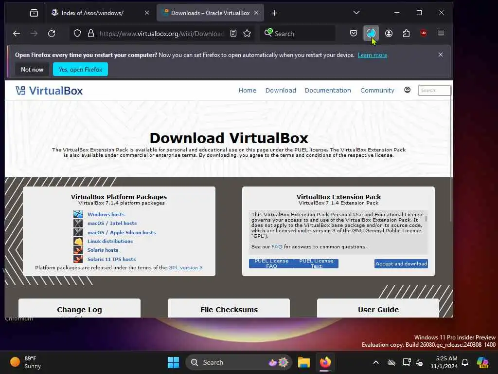Screen dimensions: 498x374
Task: Open the Documentation menu item
Action: tap(328, 90)
